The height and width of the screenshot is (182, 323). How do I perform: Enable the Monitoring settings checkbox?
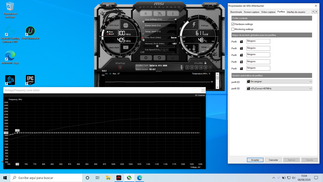[233, 29]
